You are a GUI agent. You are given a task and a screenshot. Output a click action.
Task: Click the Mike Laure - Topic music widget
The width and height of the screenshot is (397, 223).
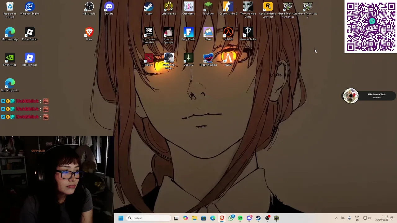pyautogui.click(x=369, y=96)
